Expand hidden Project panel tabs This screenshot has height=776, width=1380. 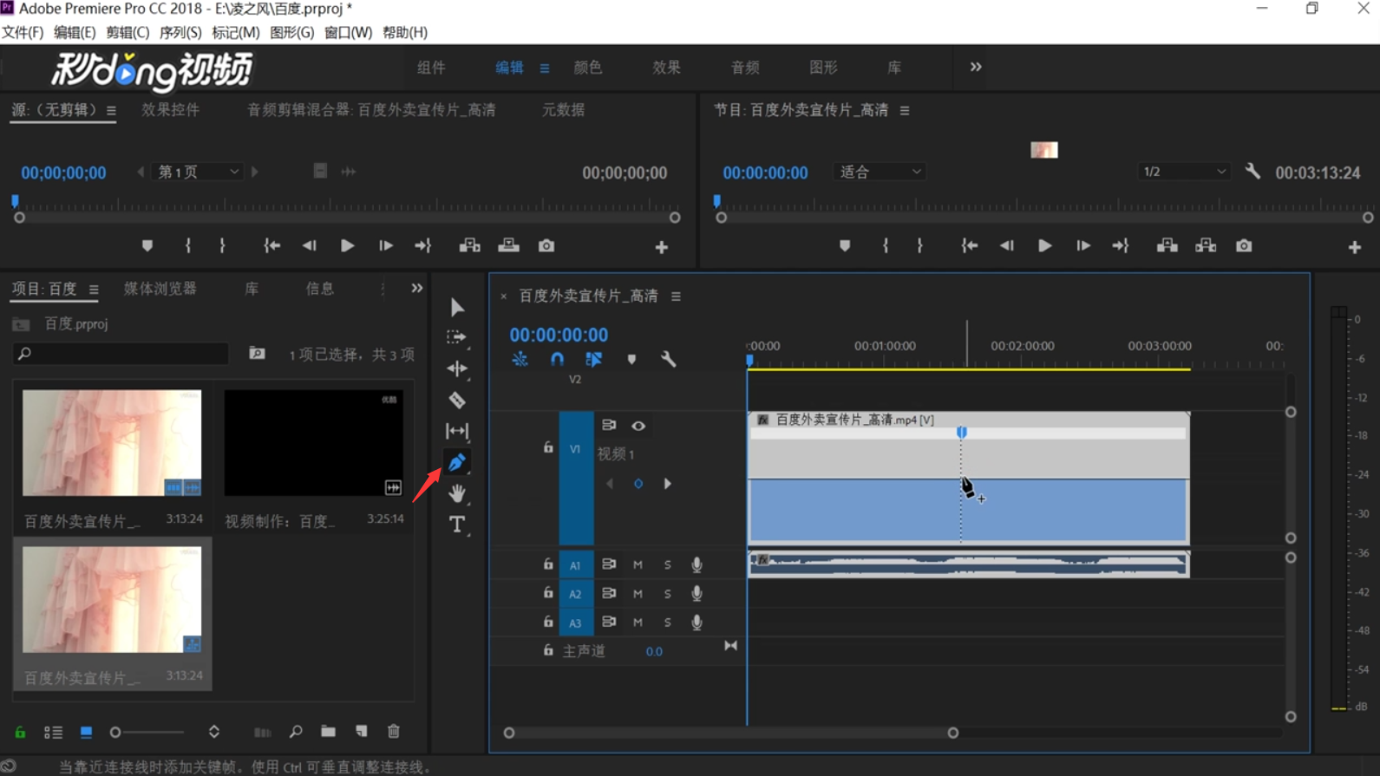click(417, 288)
